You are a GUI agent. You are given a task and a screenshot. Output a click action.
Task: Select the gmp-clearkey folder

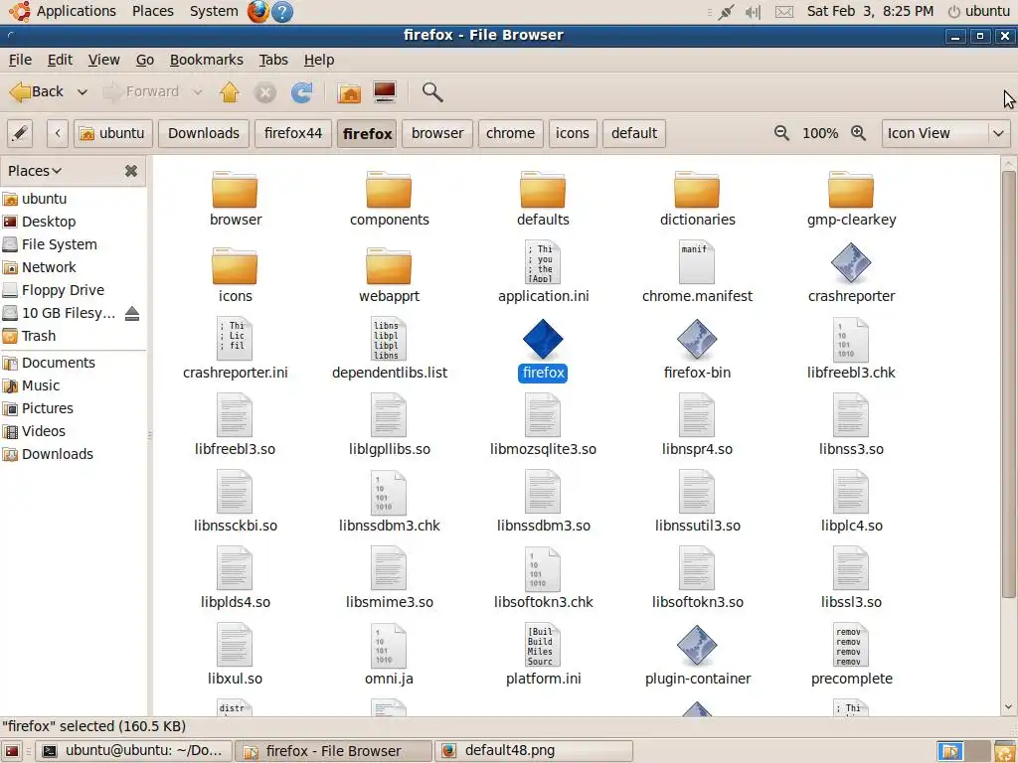point(851,190)
